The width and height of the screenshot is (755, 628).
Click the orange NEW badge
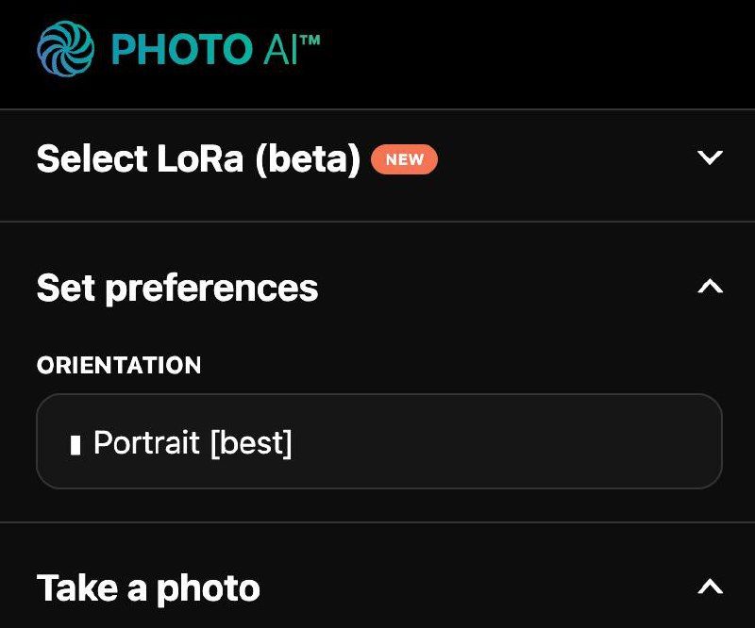pyautogui.click(x=404, y=159)
